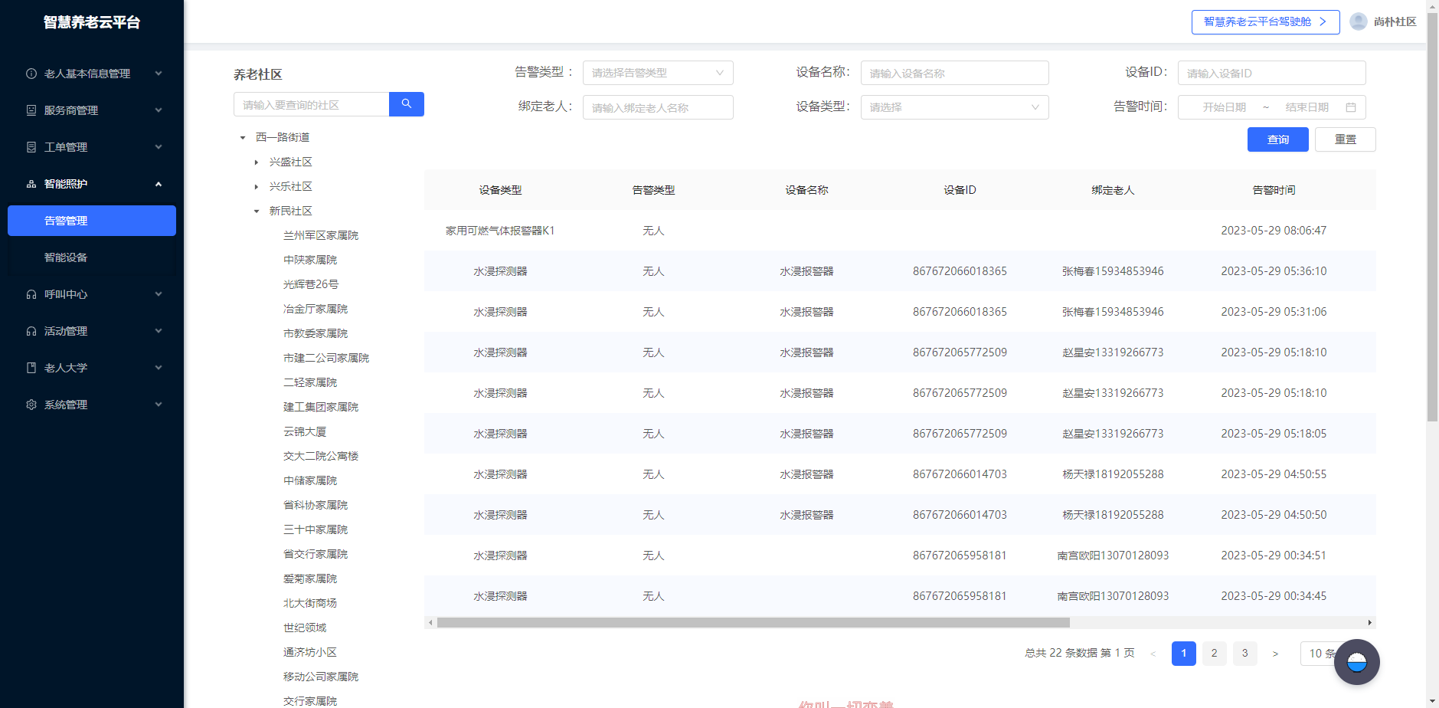Click the 智能照护 sidebar icon
Screen dimensions: 1439x708
point(31,184)
